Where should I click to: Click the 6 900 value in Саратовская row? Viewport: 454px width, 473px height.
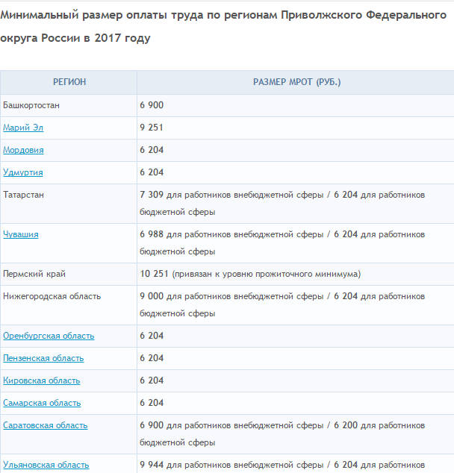(x=152, y=425)
